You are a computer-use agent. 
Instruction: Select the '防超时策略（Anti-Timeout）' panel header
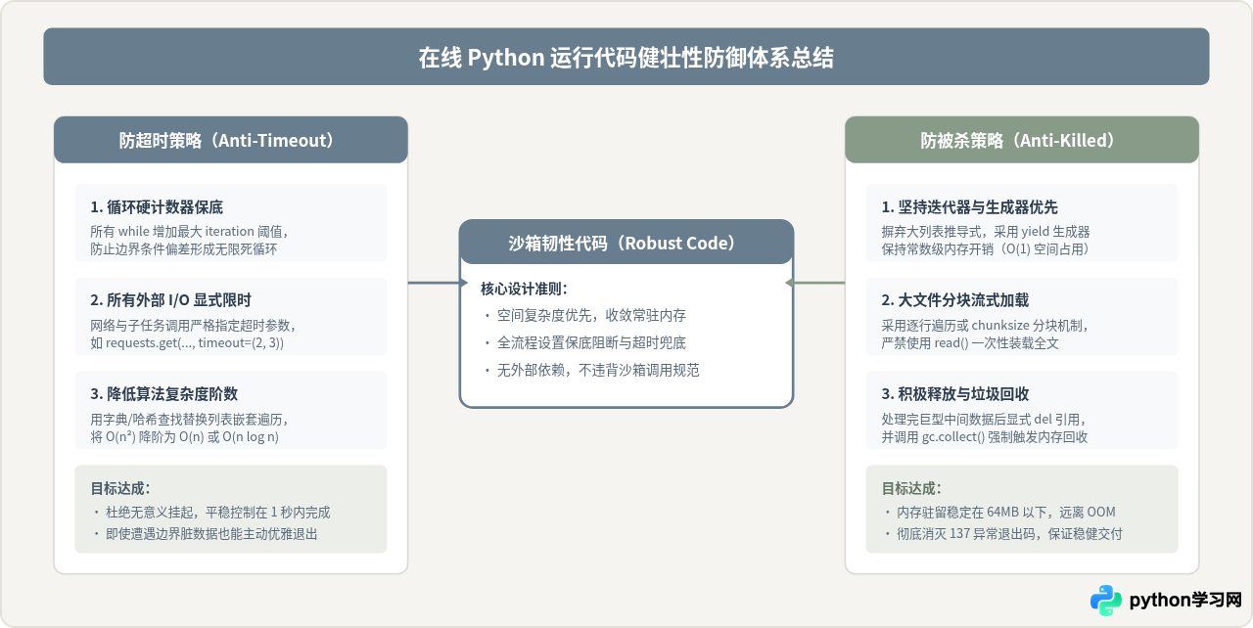coord(230,140)
